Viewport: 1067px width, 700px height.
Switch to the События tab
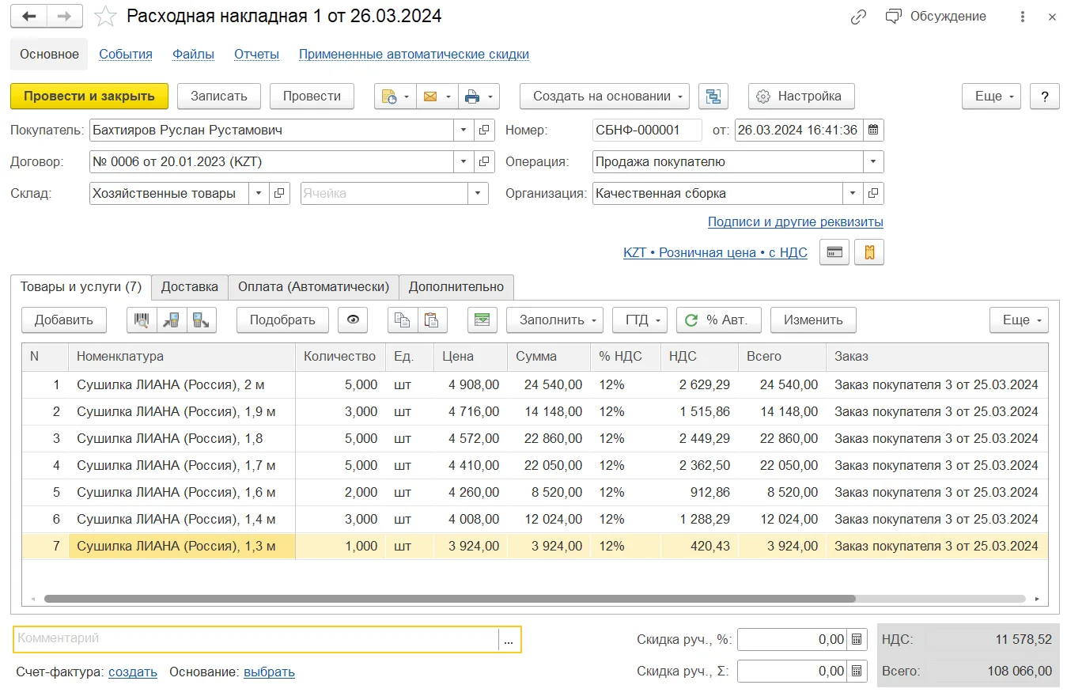(126, 55)
